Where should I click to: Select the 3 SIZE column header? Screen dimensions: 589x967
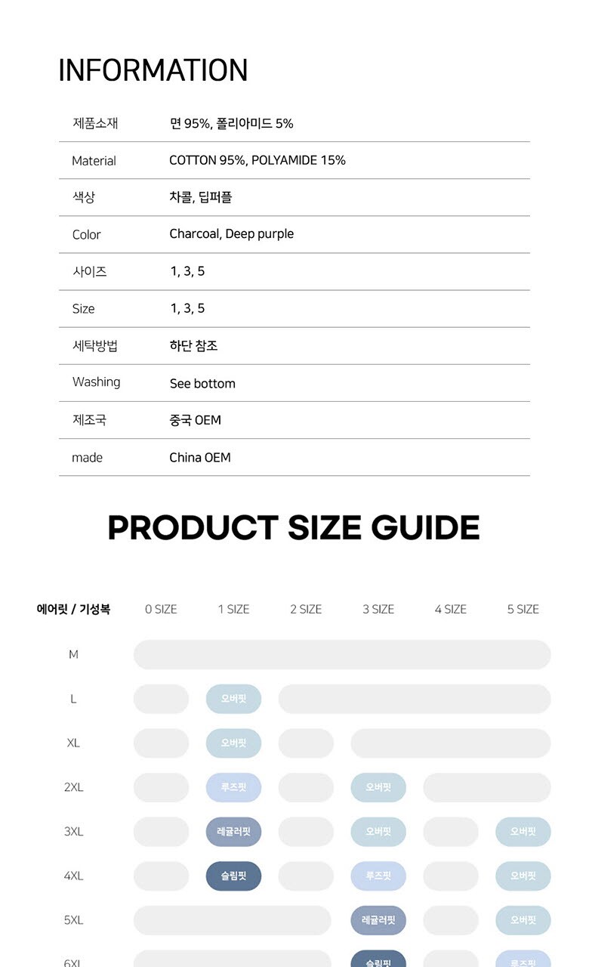[x=378, y=609]
